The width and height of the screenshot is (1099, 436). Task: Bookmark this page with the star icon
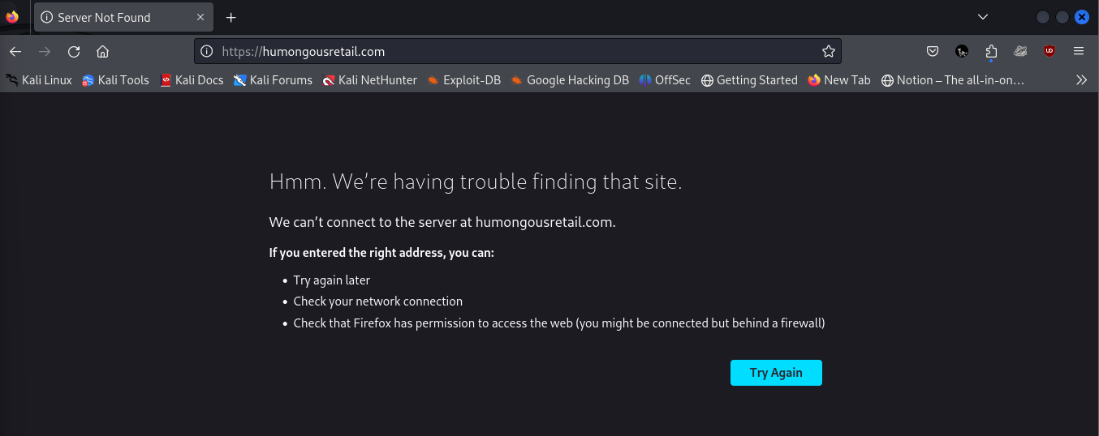click(828, 52)
